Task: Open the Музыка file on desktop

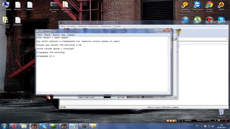Action: coord(18,6)
